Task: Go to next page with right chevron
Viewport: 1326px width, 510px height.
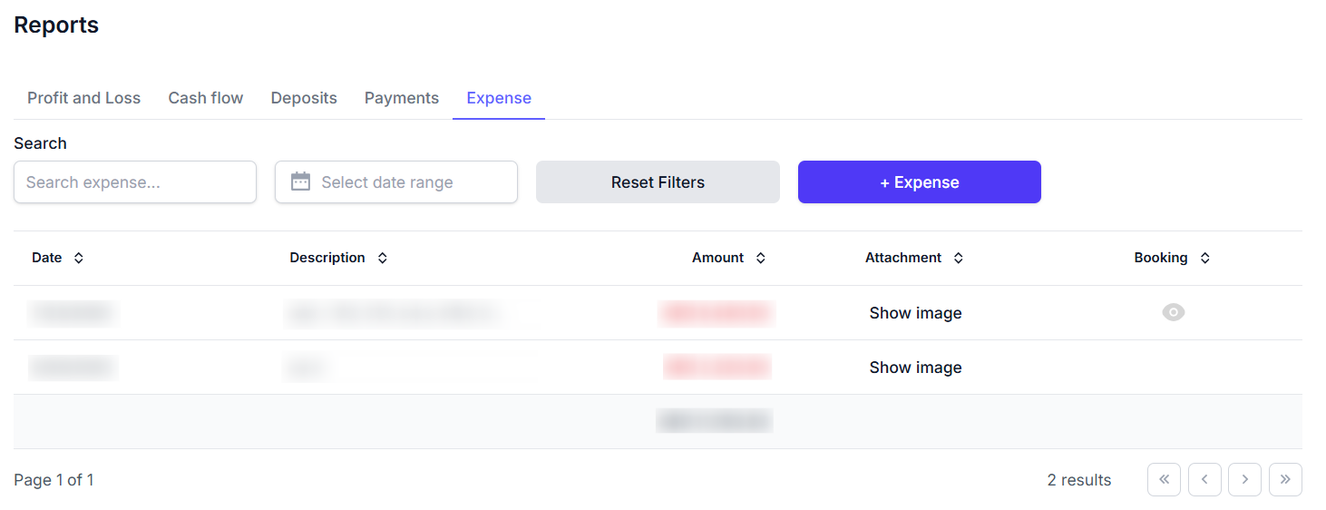Action: 1244,480
